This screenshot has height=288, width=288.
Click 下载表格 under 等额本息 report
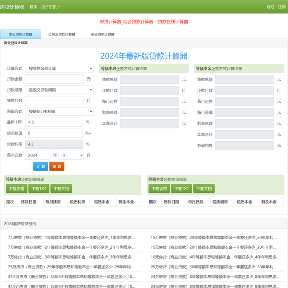(x=16, y=189)
